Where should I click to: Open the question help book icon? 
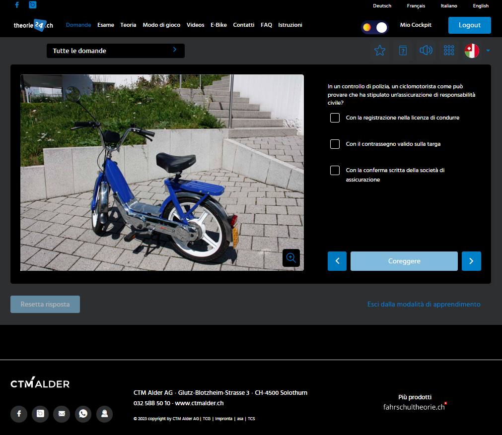[x=403, y=51]
